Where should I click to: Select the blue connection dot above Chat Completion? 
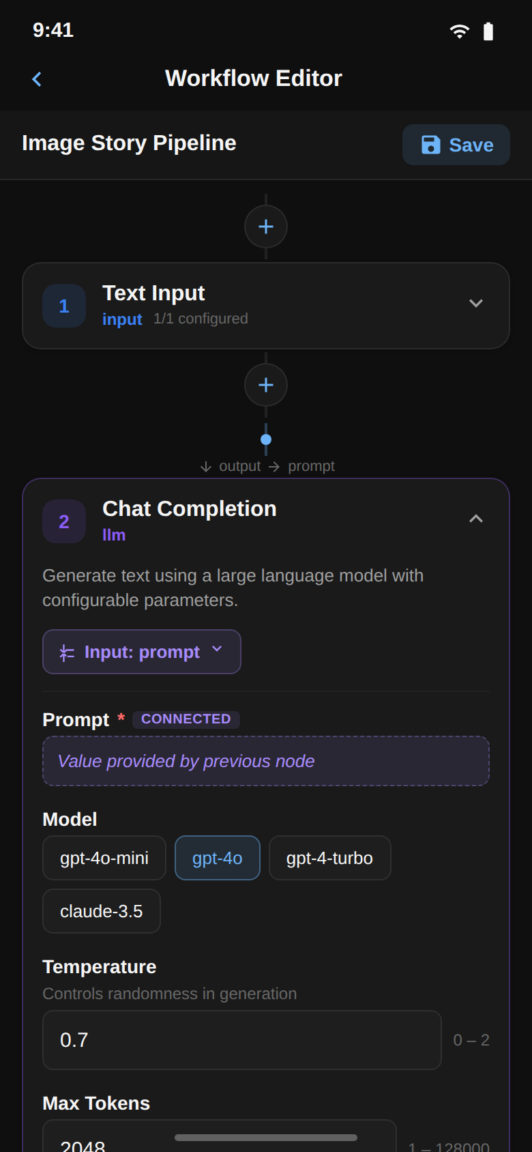click(265, 440)
